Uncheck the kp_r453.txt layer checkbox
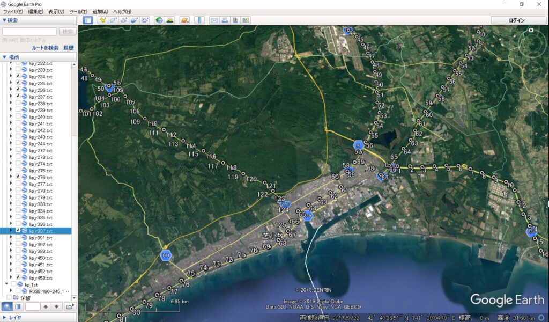549x322 pixels. (x=18, y=277)
